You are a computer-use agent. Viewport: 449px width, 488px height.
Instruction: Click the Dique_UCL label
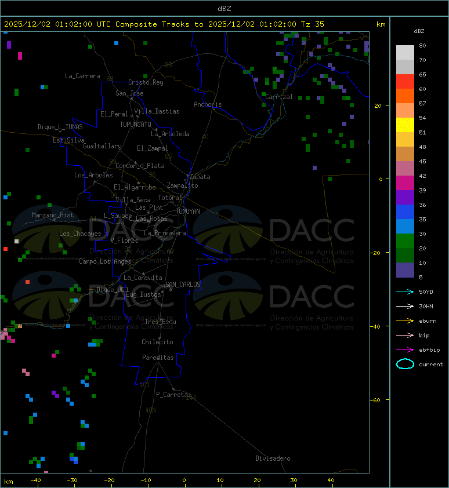(x=113, y=290)
